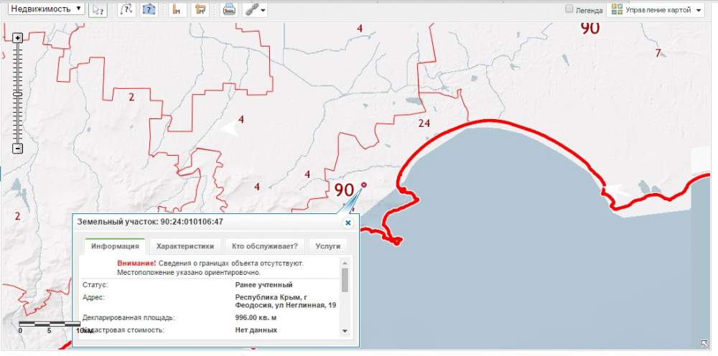This screenshot has height=356, width=718.
Task: Toggle the Легенда checkbox
Action: pyautogui.click(x=569, y=9)
